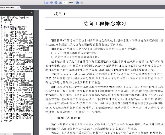Image resolution: width=165 pixels, height=135 pixels.
Task: Collapse the 项目4 Pro/E node icon
Action: (1, 62)
